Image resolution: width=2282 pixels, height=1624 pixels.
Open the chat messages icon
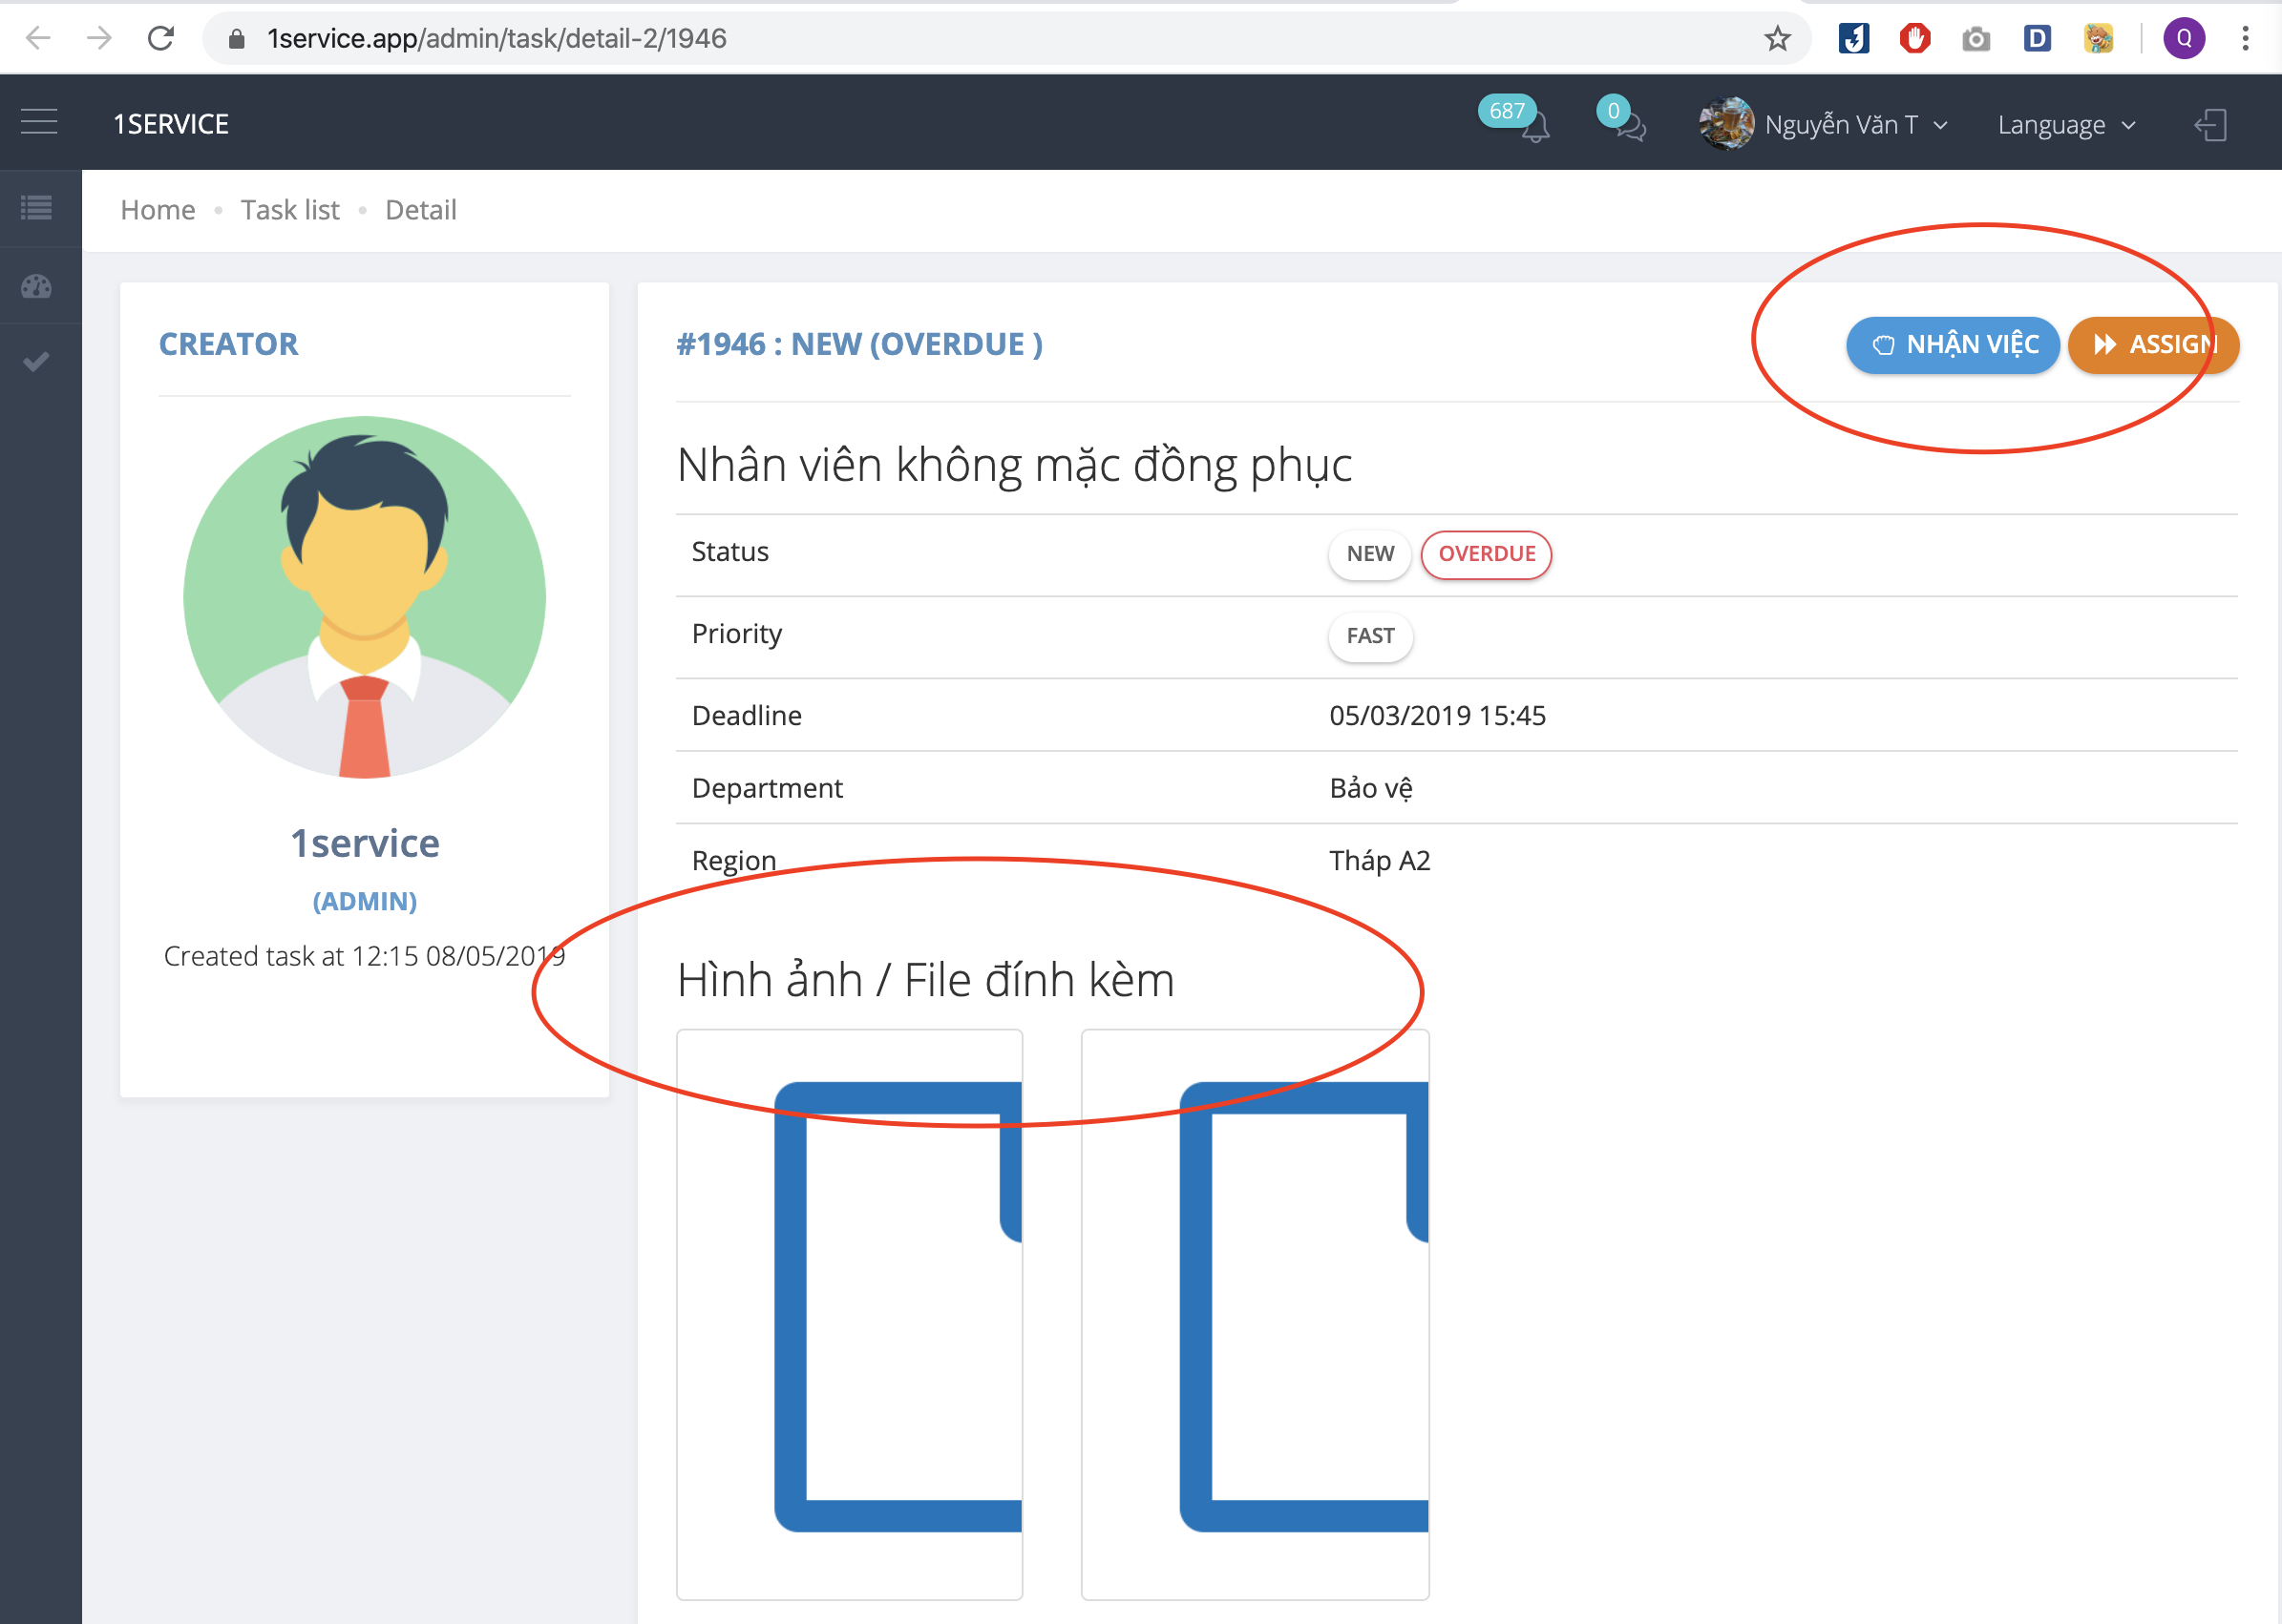coord(1631,127)
